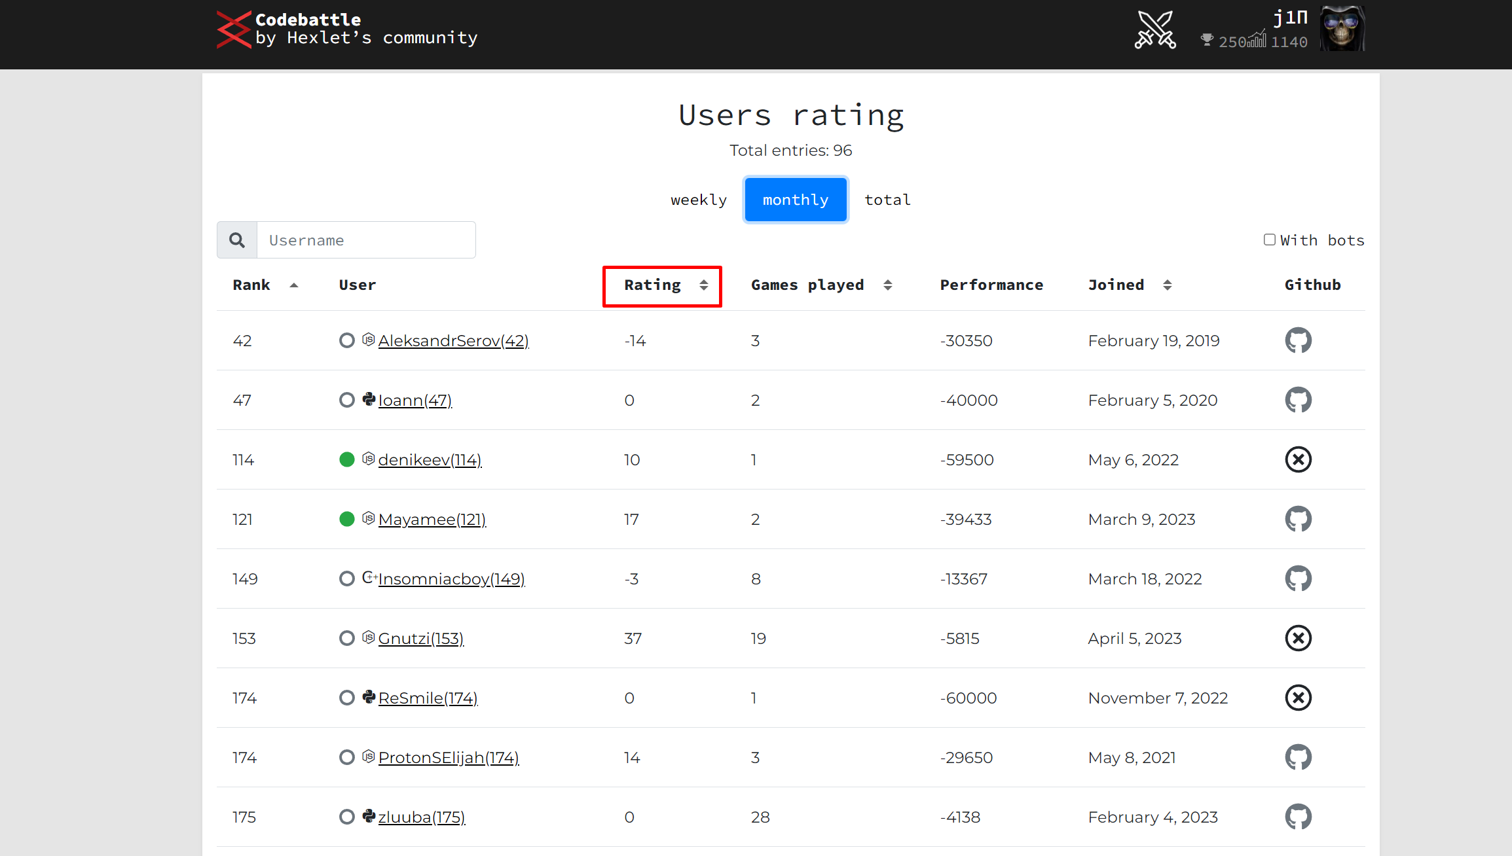Switch to the total tab
The height and width of the screenshot is (856, 1512).
[887, 200]
